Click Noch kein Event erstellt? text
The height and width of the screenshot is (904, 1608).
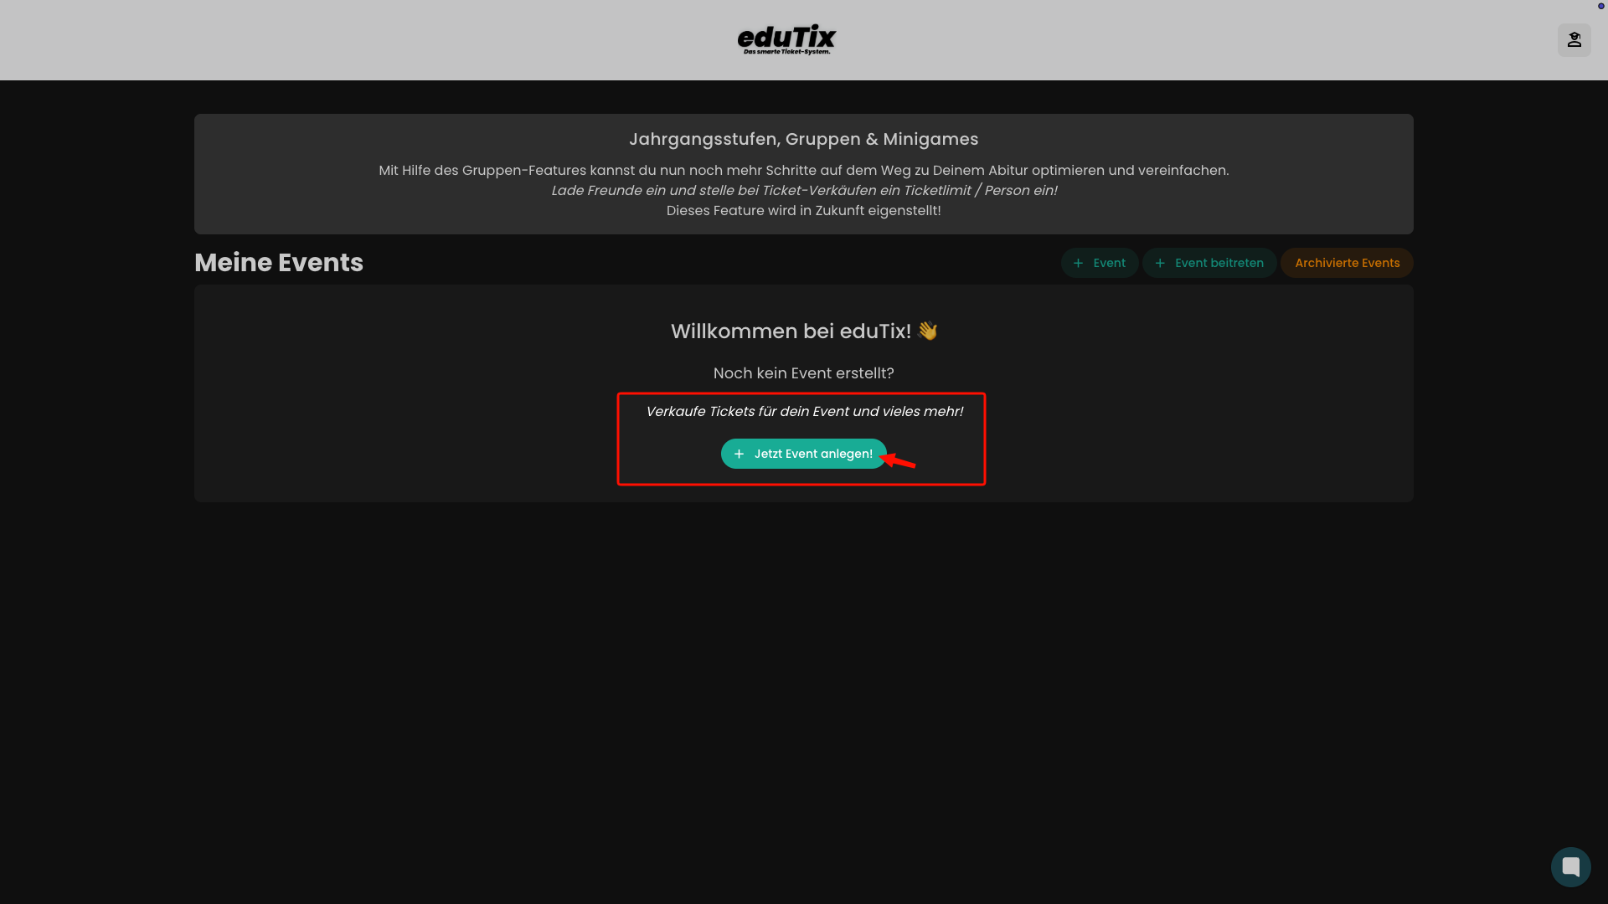pyautogui.click(x=803, y=373)
